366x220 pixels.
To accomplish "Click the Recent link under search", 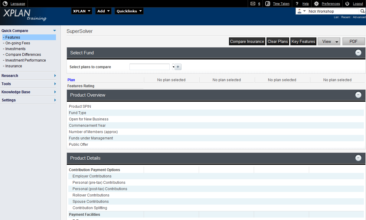I will tap(346, 17).
